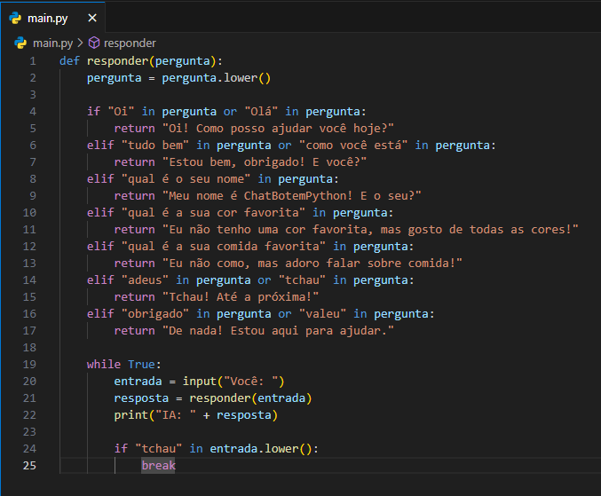601x496 pixels.
Task: Click the function name responder on line 1
Action: 118,61
